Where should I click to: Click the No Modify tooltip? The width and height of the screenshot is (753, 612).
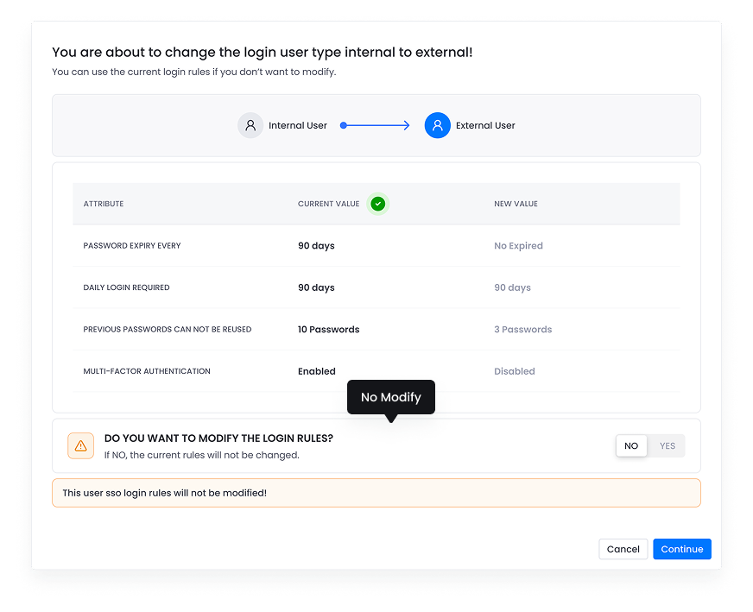click(390, 397)
